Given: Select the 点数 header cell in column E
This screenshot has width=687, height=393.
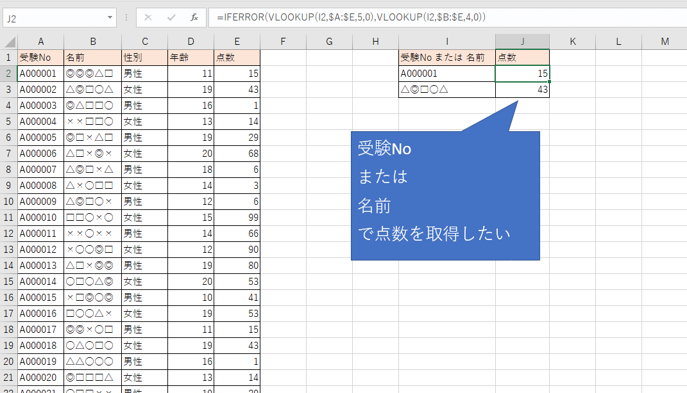Looking at the screenshot, I should (237, 57).
